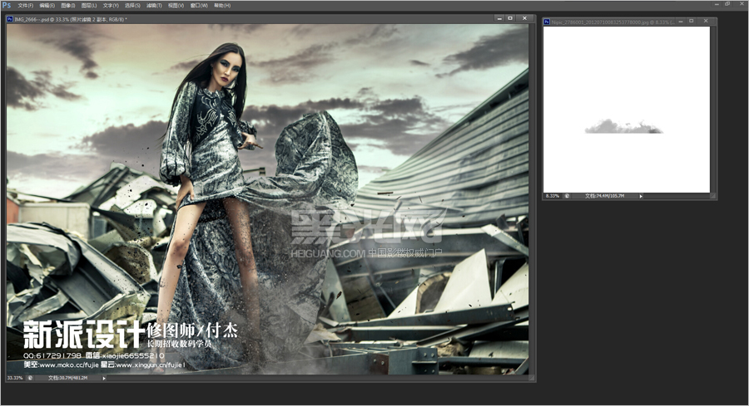
Task: Open the 文字(Y) menu
Action: pyautogui.click(x=111, y=5)
